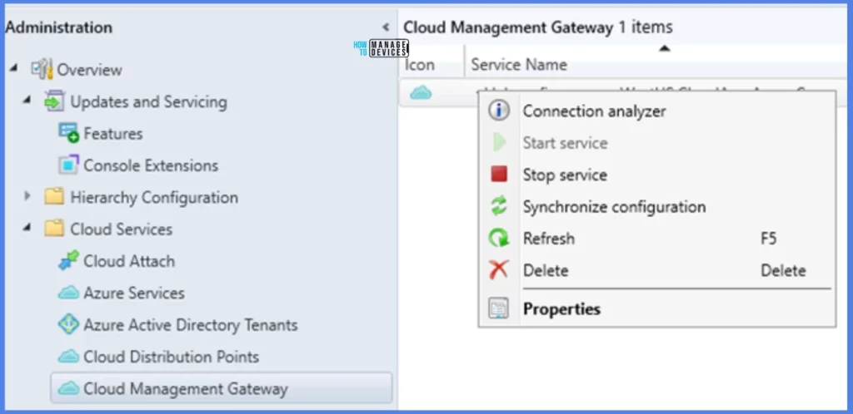The image size is (853, 414).
Task: Click the cloud icon in the service row
Action: [x=421, y=93]
